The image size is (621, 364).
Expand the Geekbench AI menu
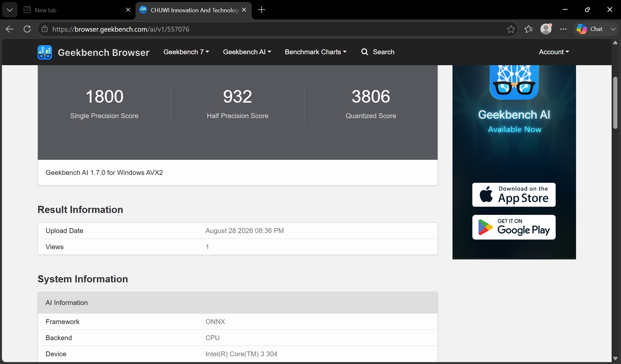tap(247, 52)
